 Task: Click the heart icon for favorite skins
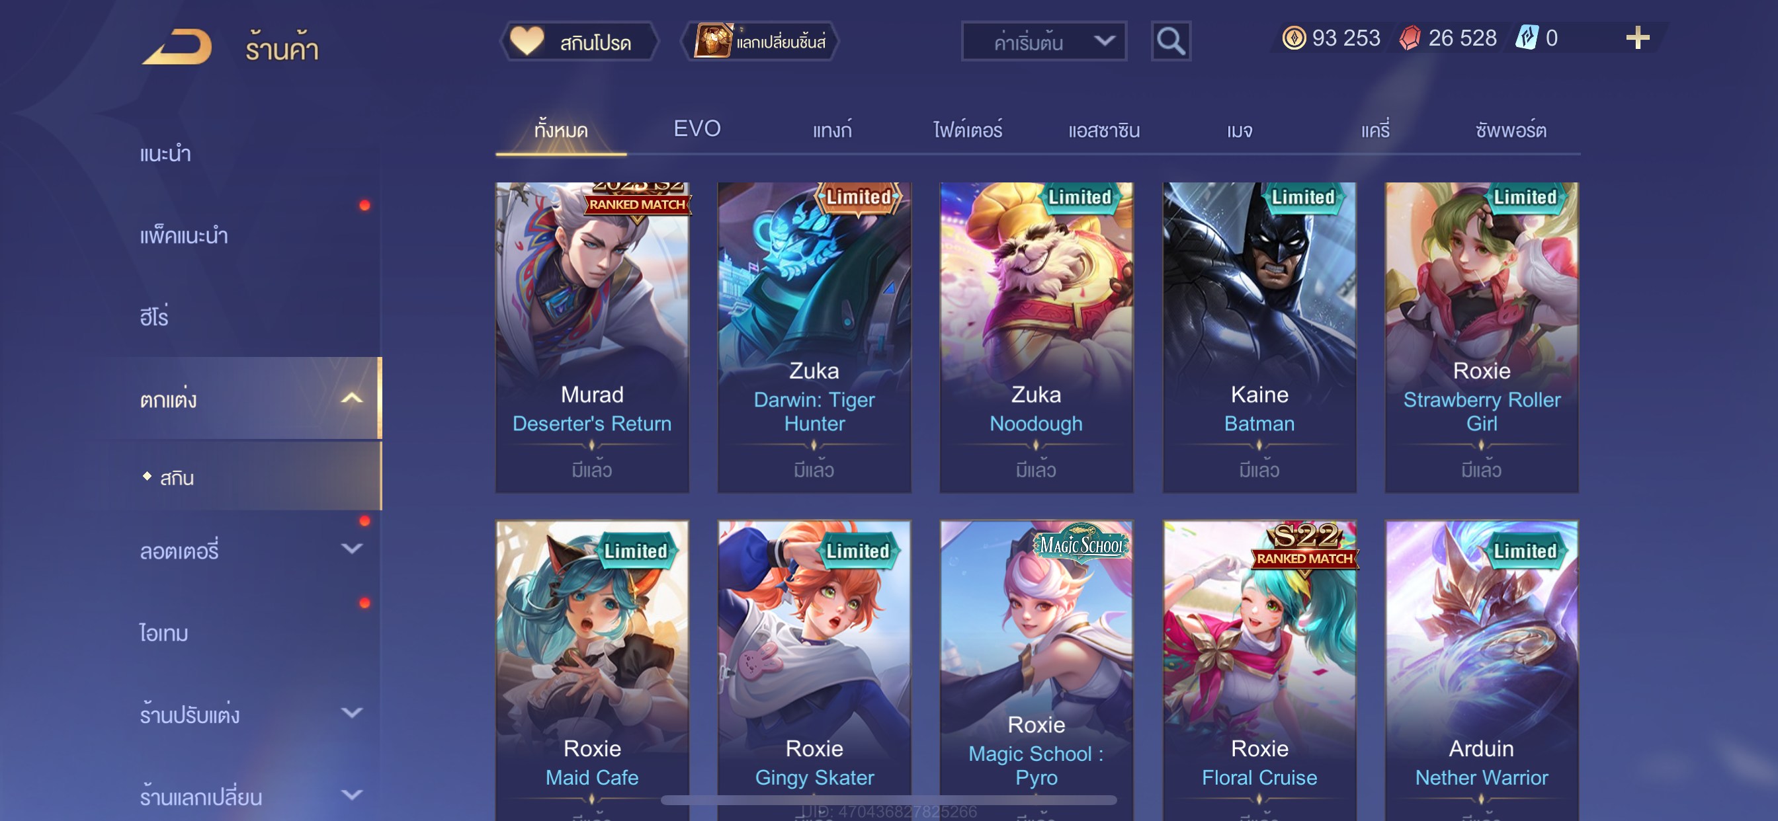pos(527,41)
